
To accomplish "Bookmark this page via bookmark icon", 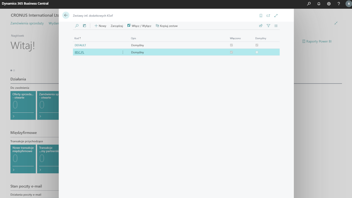I will pyautogui.click(x=261, y=16).
